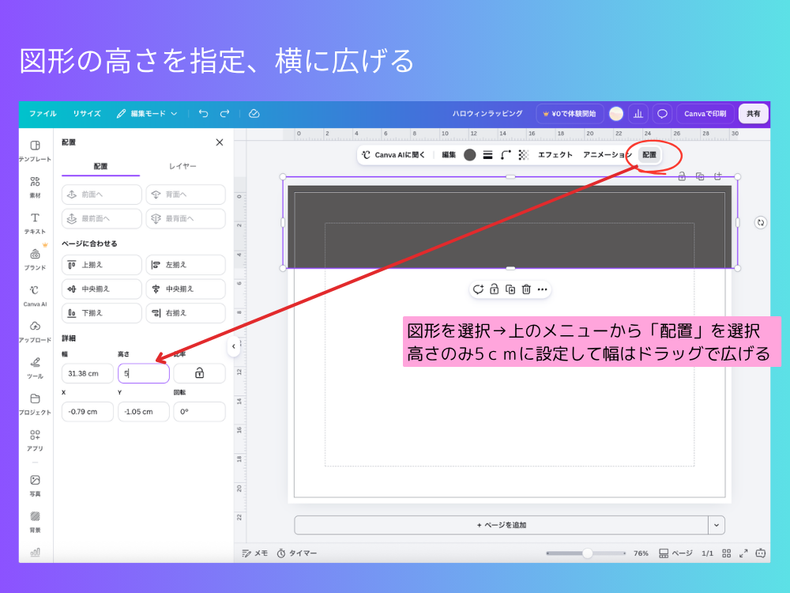This screenshot has width=790, height=593.
Task: Open the タイマー timer
Action: pyautogui.click(x=297, y=553)
